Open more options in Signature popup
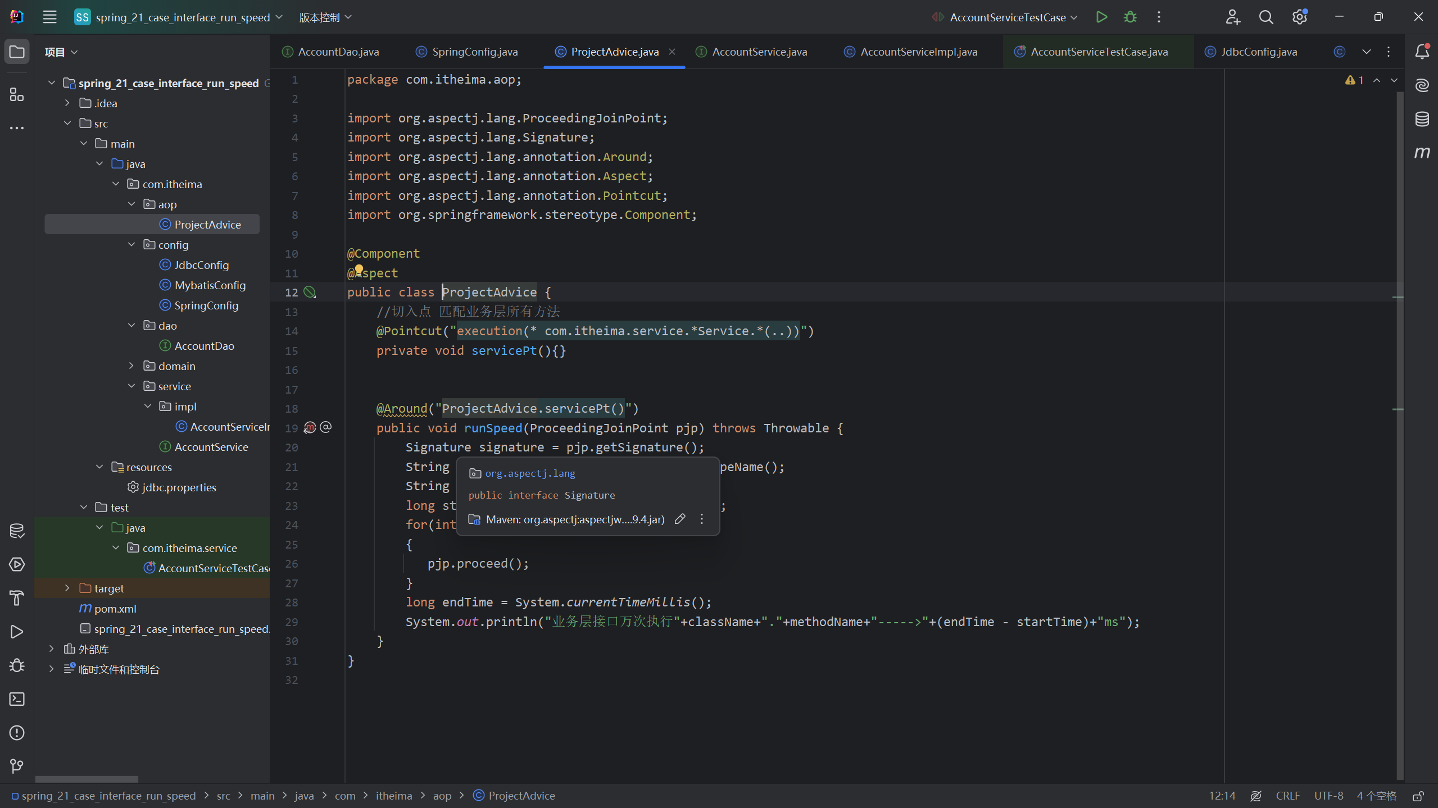 tap(702, 519)
